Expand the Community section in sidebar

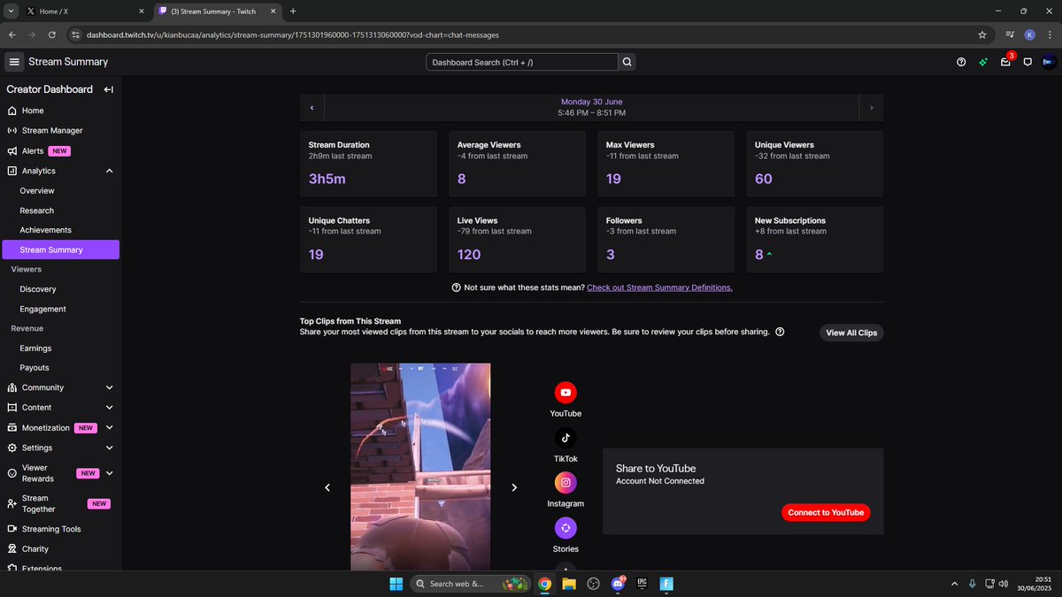coord(109,387)
